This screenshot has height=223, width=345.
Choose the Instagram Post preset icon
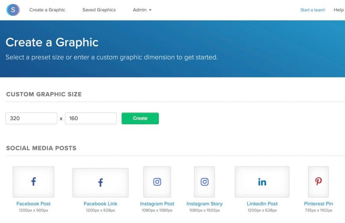[157, 182]
